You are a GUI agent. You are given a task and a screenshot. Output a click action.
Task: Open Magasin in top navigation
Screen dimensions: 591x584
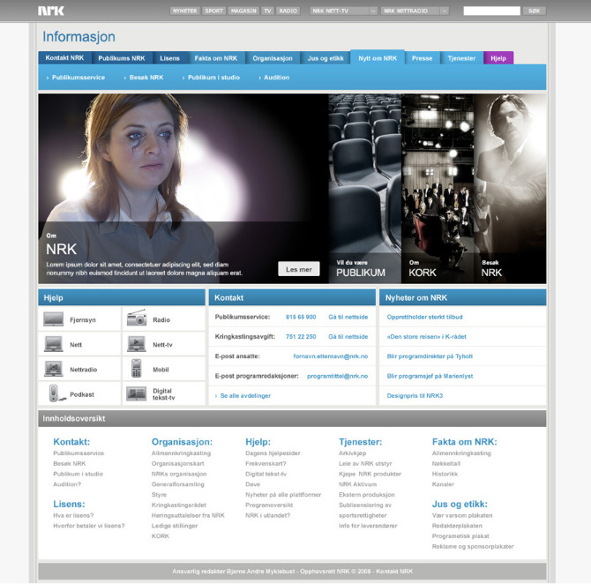(x=243, y=11)
